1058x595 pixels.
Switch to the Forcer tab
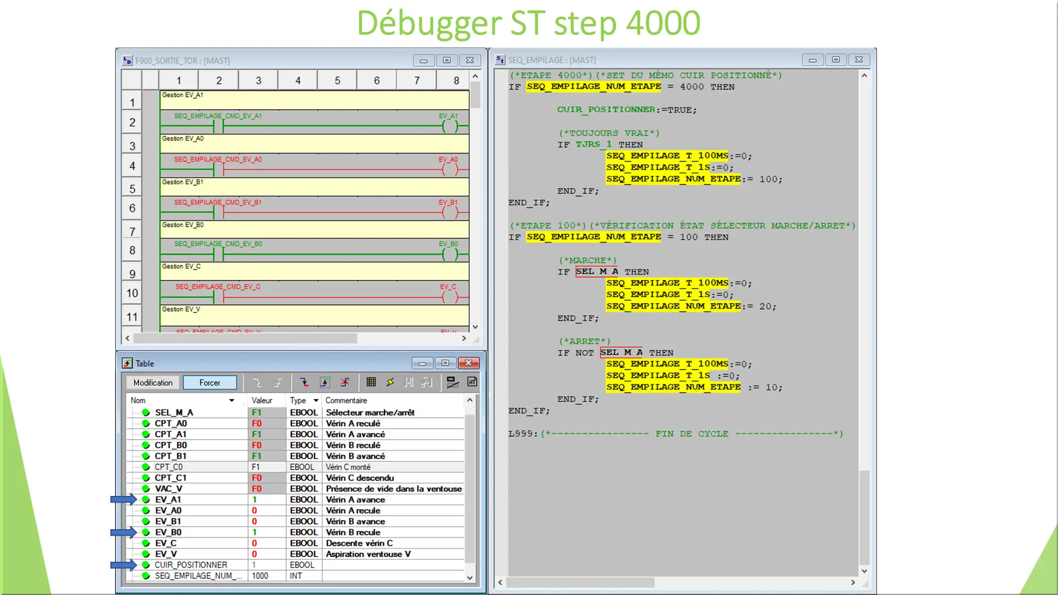tap(210, 382)
